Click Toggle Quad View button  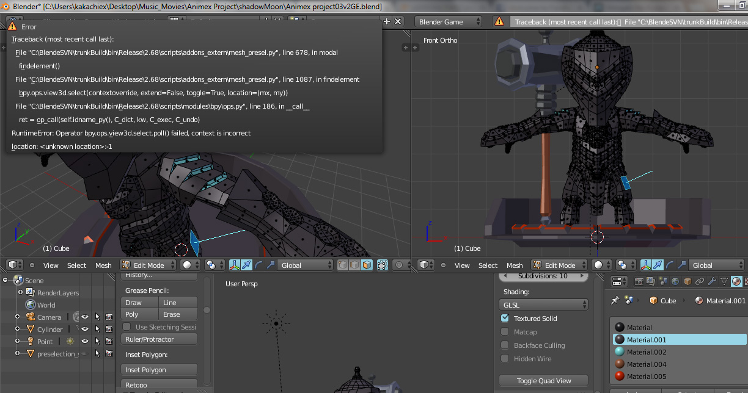coord(544,380)
